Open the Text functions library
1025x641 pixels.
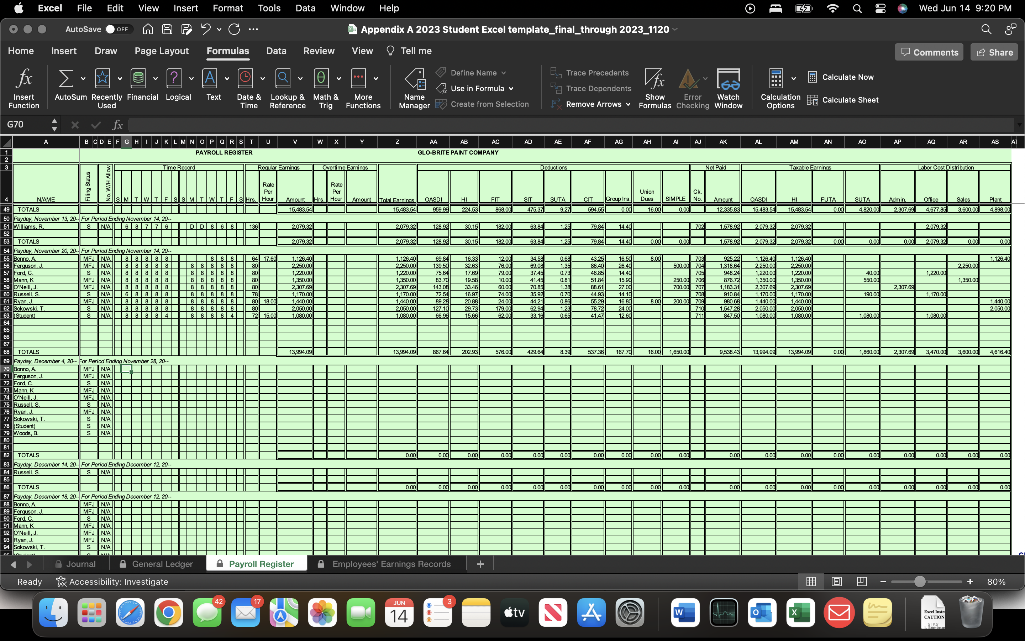(214, 85)
